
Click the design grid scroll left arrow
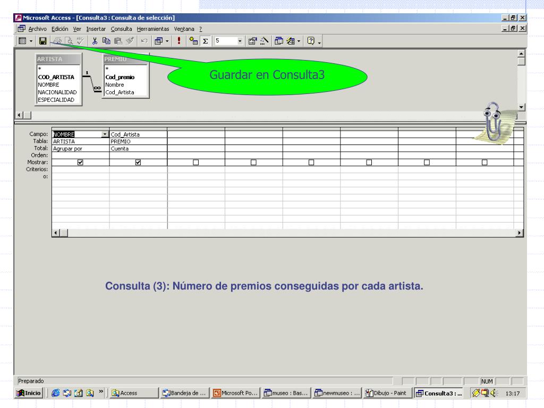point(56,233)
